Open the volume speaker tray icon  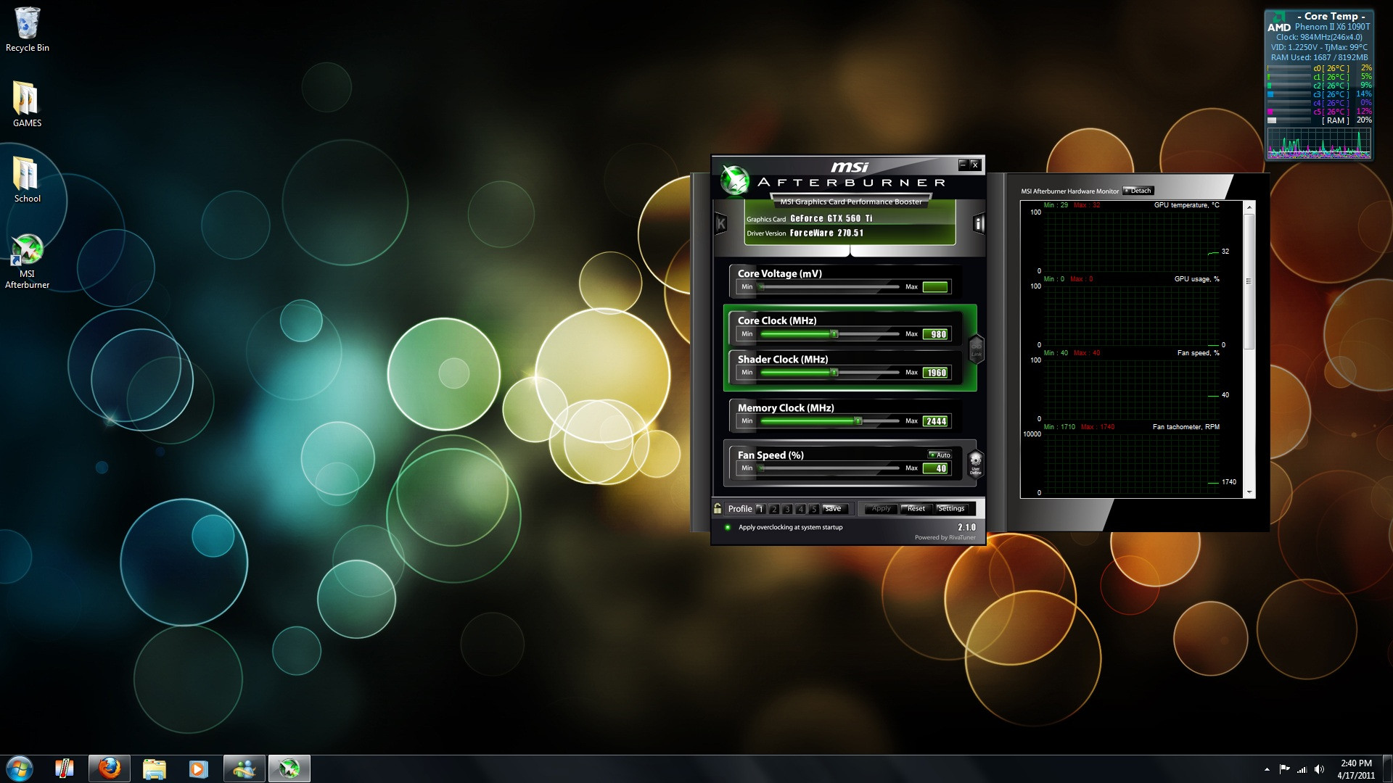point(1319,769)
